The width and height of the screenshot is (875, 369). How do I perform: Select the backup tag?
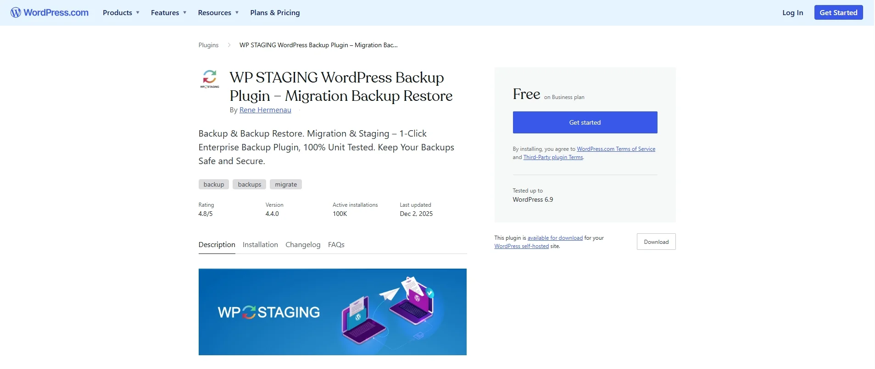[214, 184]
